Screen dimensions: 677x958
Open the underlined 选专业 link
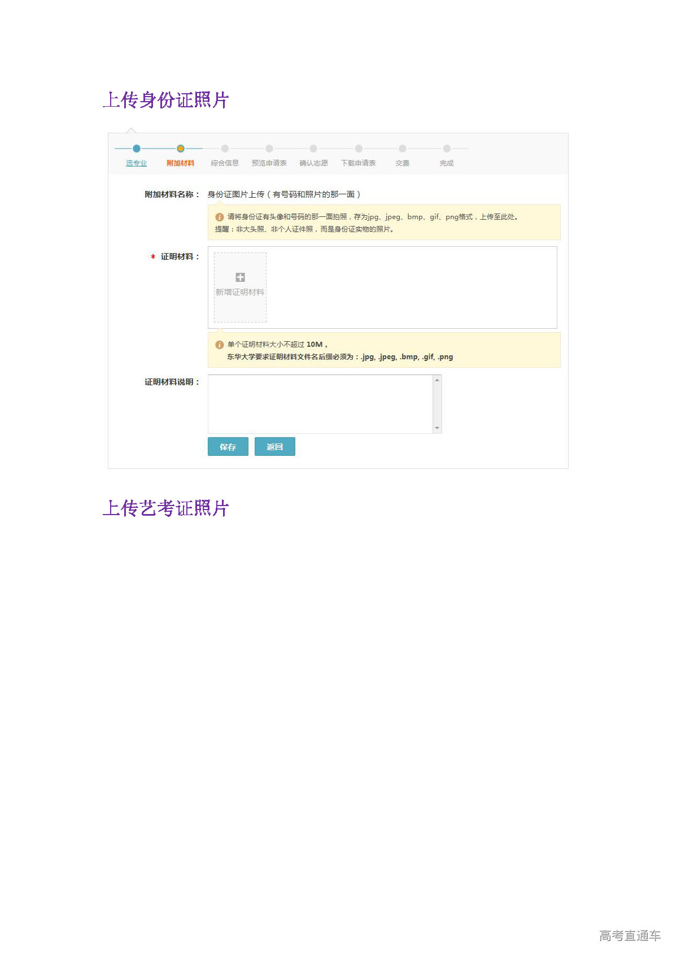click(x=136, y=163)
